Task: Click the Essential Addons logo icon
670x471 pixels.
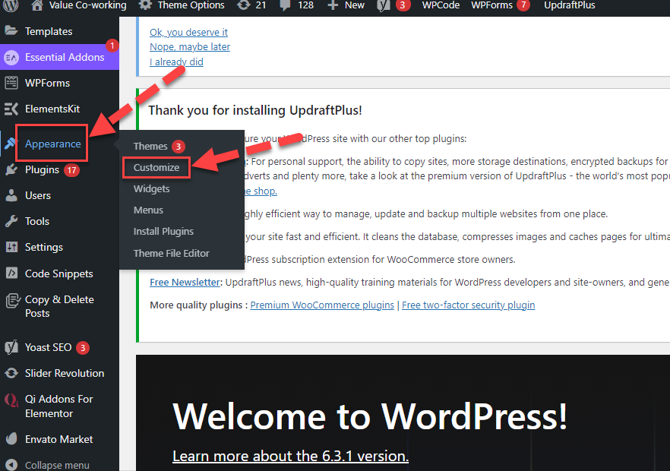Action: (x=11, y=57)
